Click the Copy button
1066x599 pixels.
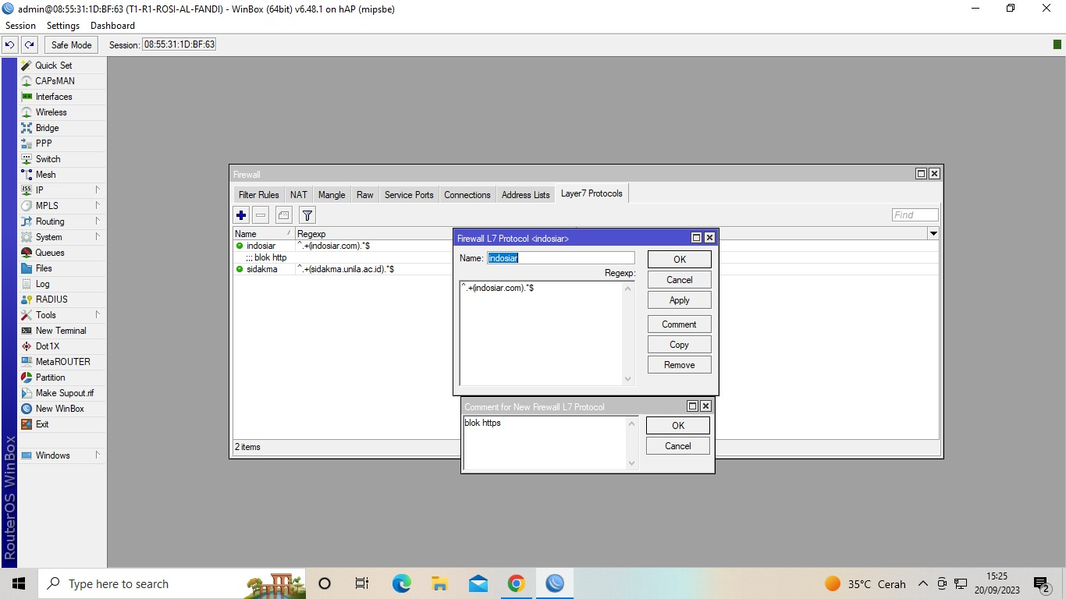pyautogui.click(x=679, y=345)
